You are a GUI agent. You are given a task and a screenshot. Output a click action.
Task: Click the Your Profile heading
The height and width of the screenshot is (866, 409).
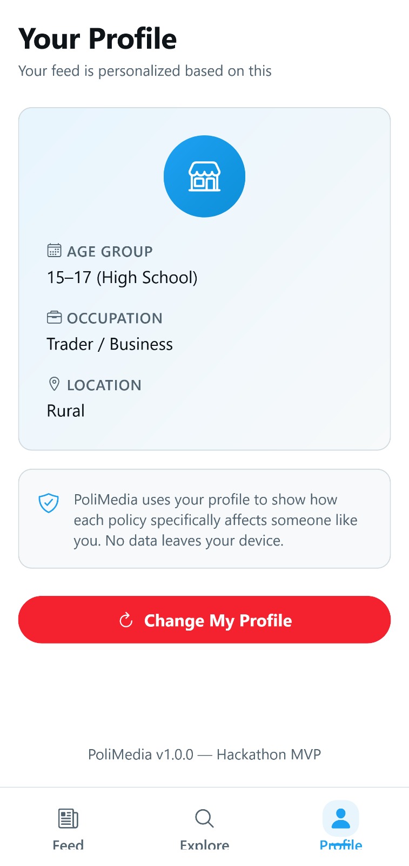pyautogui.click(x=98, y=39)
